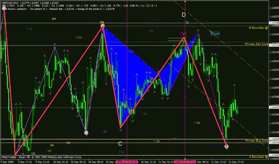Click the 'Primary Buy Zone' label
The image size is (279, 164).
click(x=257, y=141)
